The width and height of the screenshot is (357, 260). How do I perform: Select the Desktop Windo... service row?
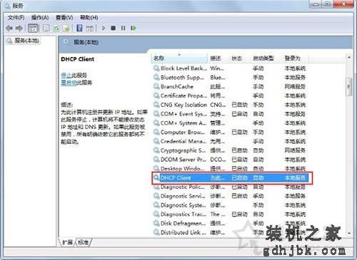point(231,169)
